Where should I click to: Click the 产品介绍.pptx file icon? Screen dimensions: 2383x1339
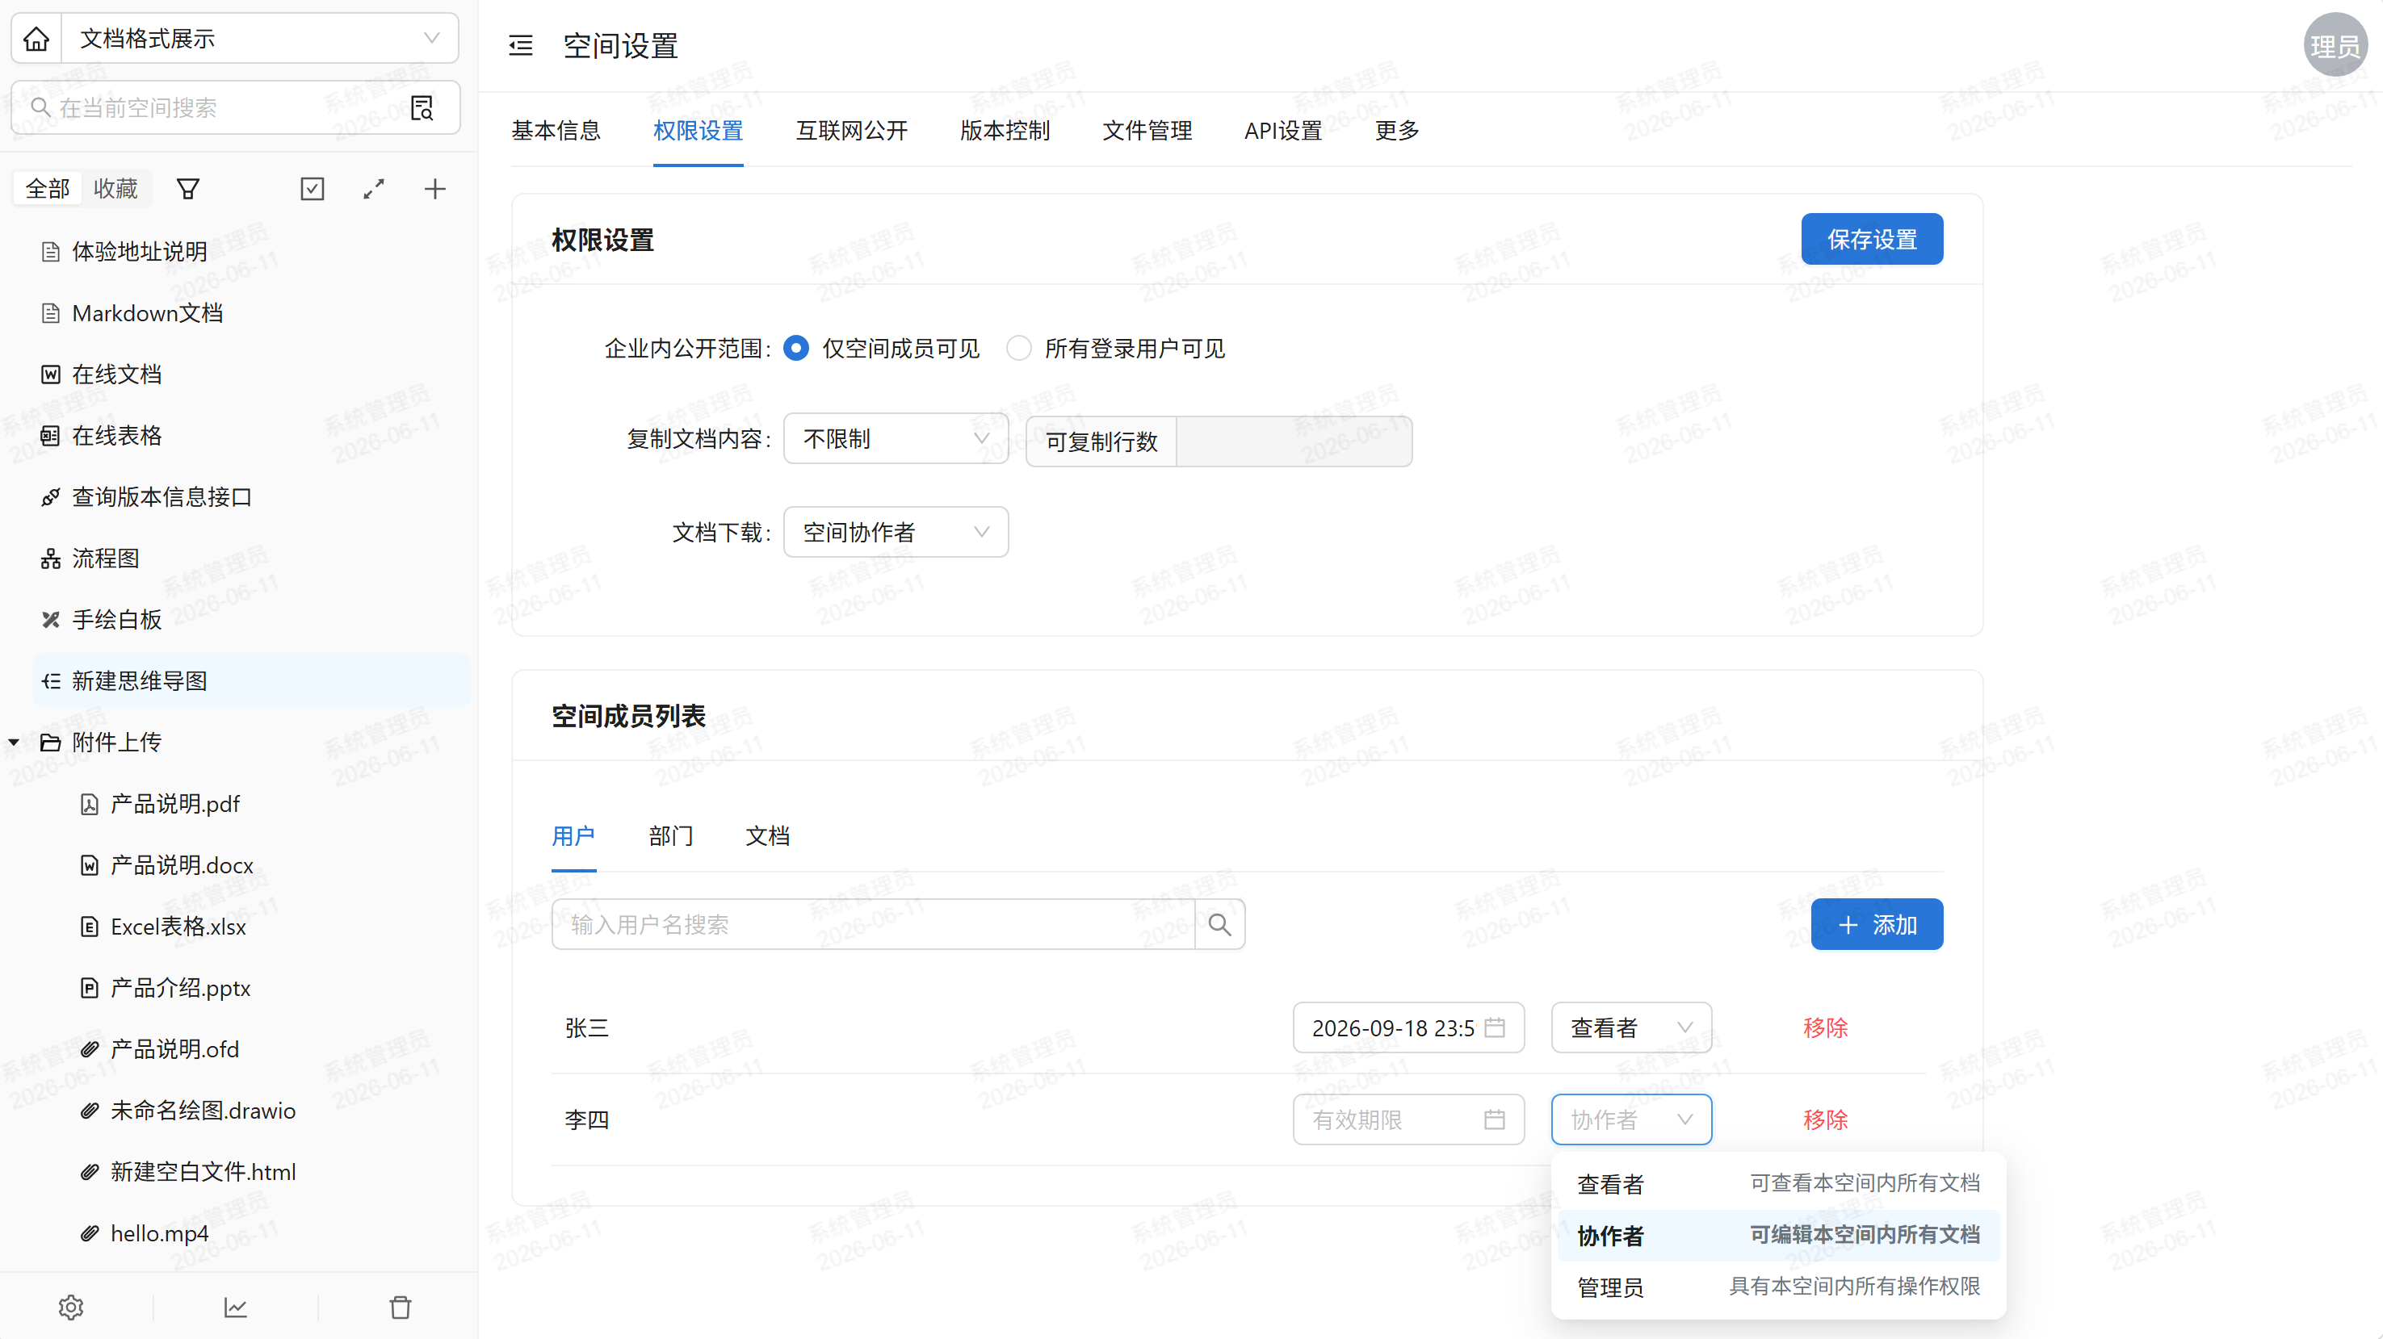(x=89, y=989)
